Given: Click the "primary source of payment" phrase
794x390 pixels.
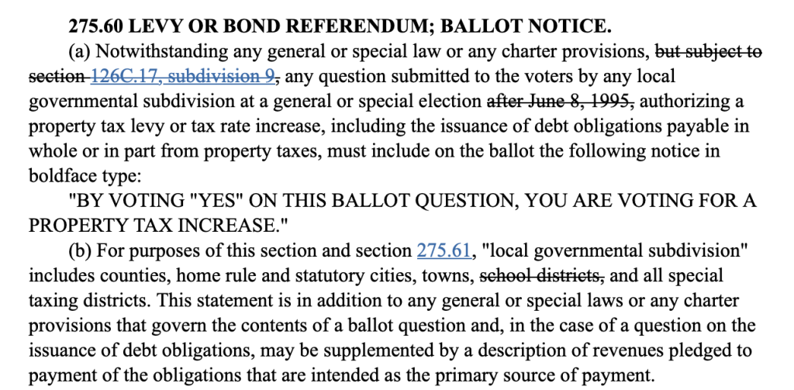Looking at the screenshot, I should pyautogui.click(x=551, y=374).
